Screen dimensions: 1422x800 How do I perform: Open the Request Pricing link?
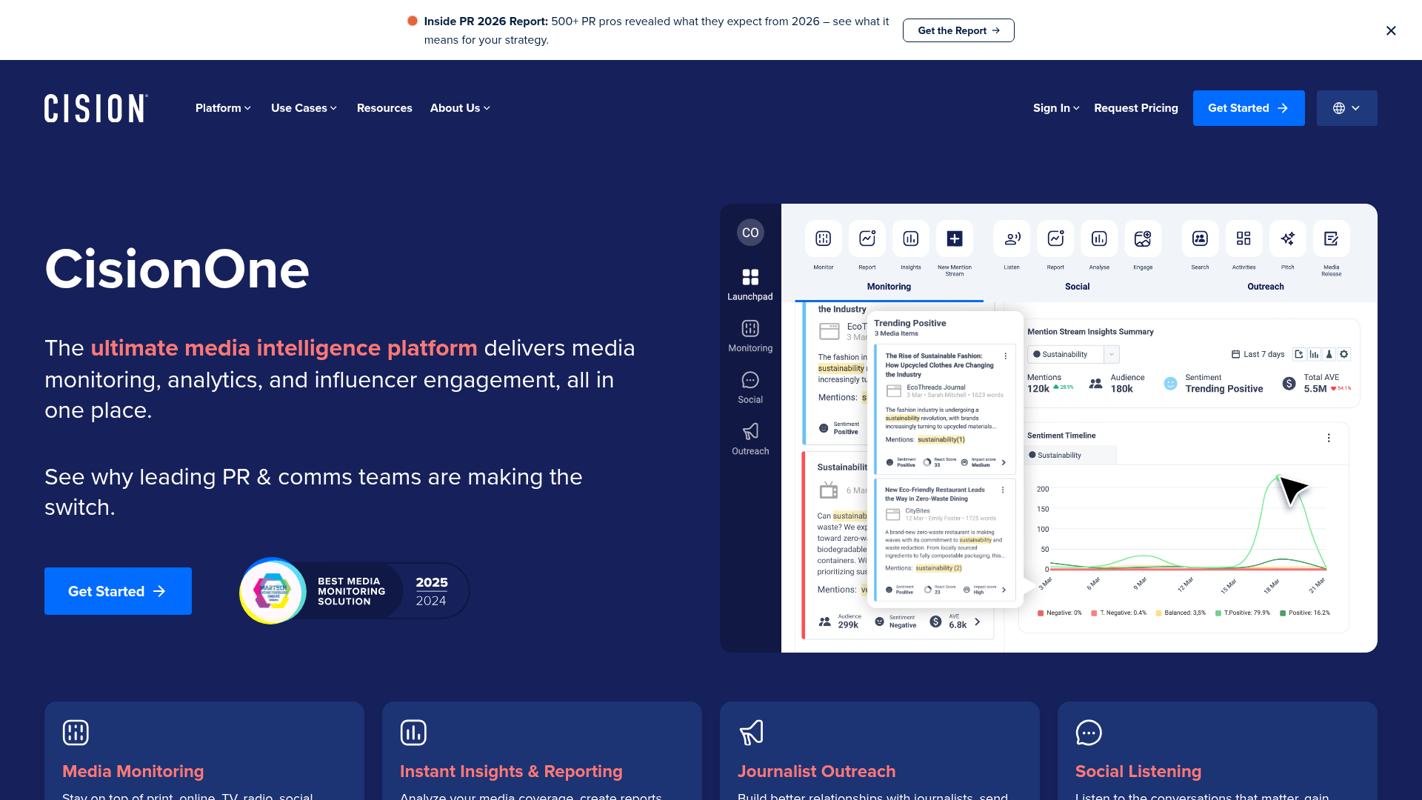point(1136,108)
